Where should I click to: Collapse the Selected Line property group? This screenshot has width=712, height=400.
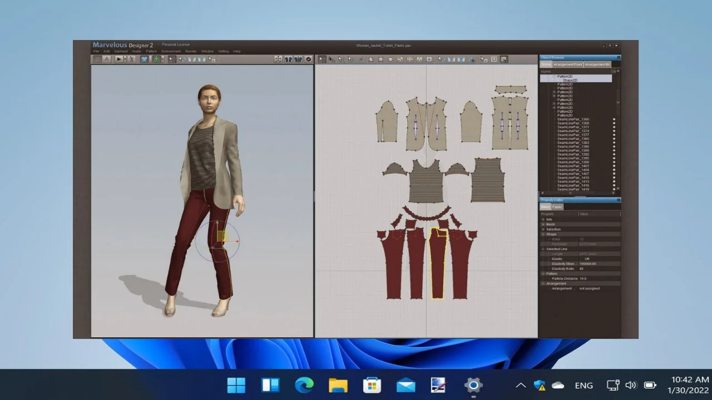coord(543,249)
